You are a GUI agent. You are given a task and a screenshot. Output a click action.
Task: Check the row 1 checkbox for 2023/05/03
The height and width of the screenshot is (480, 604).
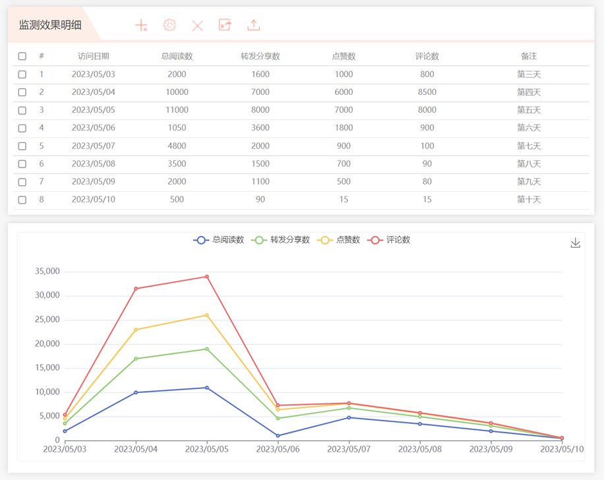pyautogui.click(x=22, y=75)
